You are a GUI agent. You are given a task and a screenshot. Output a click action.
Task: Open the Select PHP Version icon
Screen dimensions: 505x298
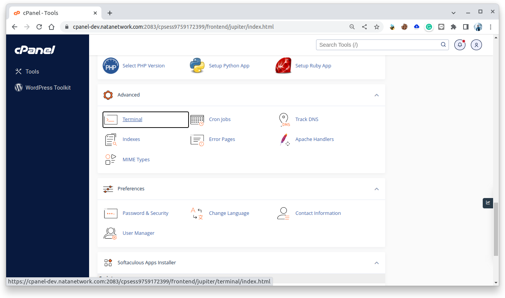point(111,66)
